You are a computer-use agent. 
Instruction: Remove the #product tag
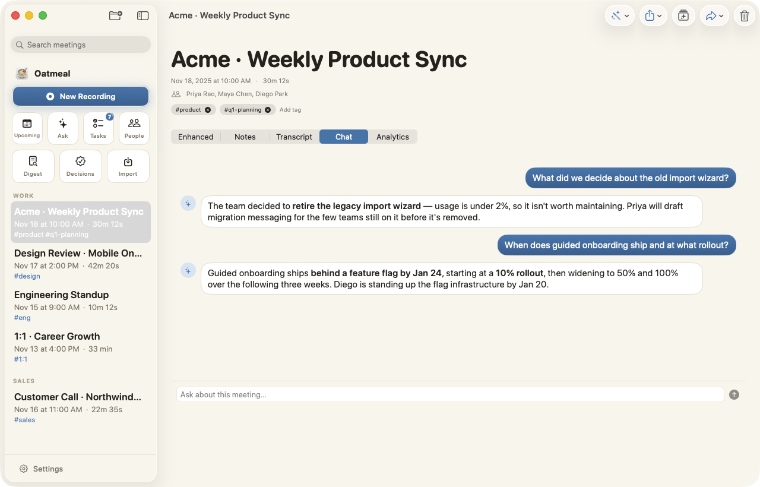(208, 110)
